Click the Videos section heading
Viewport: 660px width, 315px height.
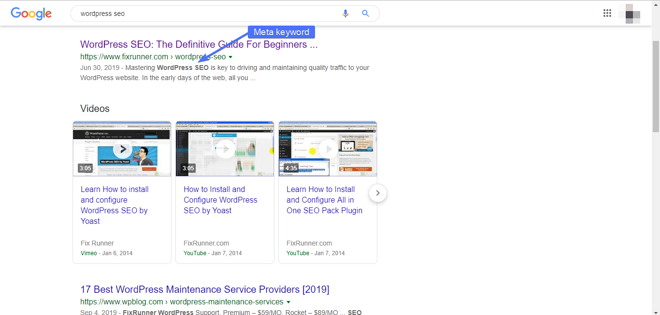pos(95,109)
